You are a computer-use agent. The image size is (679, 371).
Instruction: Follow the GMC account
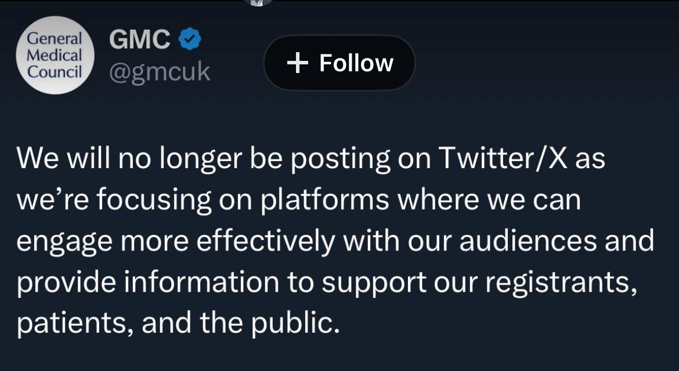click(339, 63)
